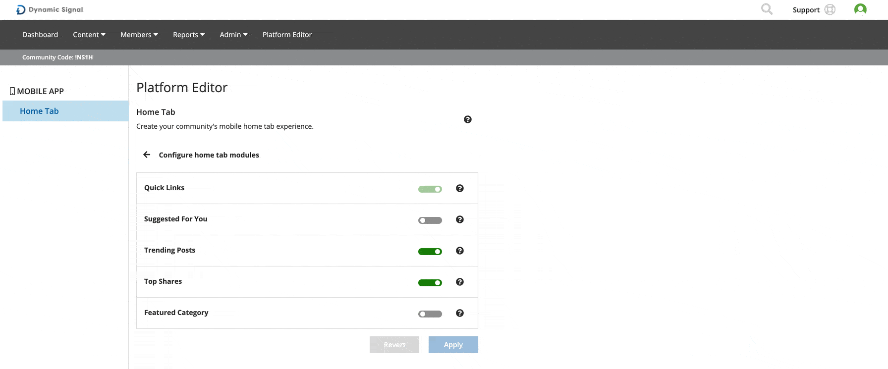Click the Community Code: !NS1H text
The width and height of the screenshot is (888, 369).
coord(57,57)
